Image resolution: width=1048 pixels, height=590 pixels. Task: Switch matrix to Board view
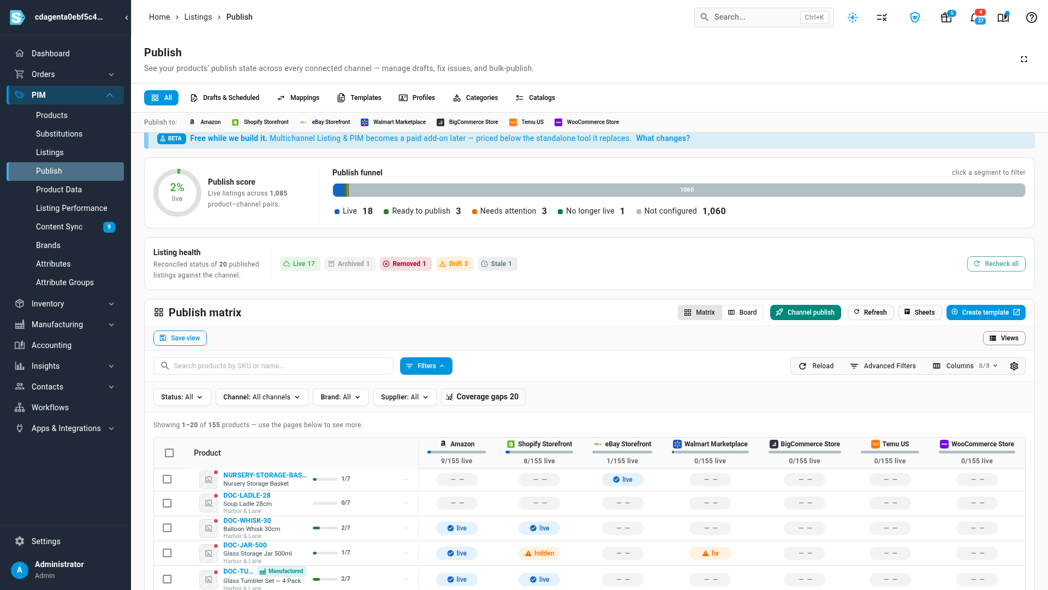[x=742, y=312]
